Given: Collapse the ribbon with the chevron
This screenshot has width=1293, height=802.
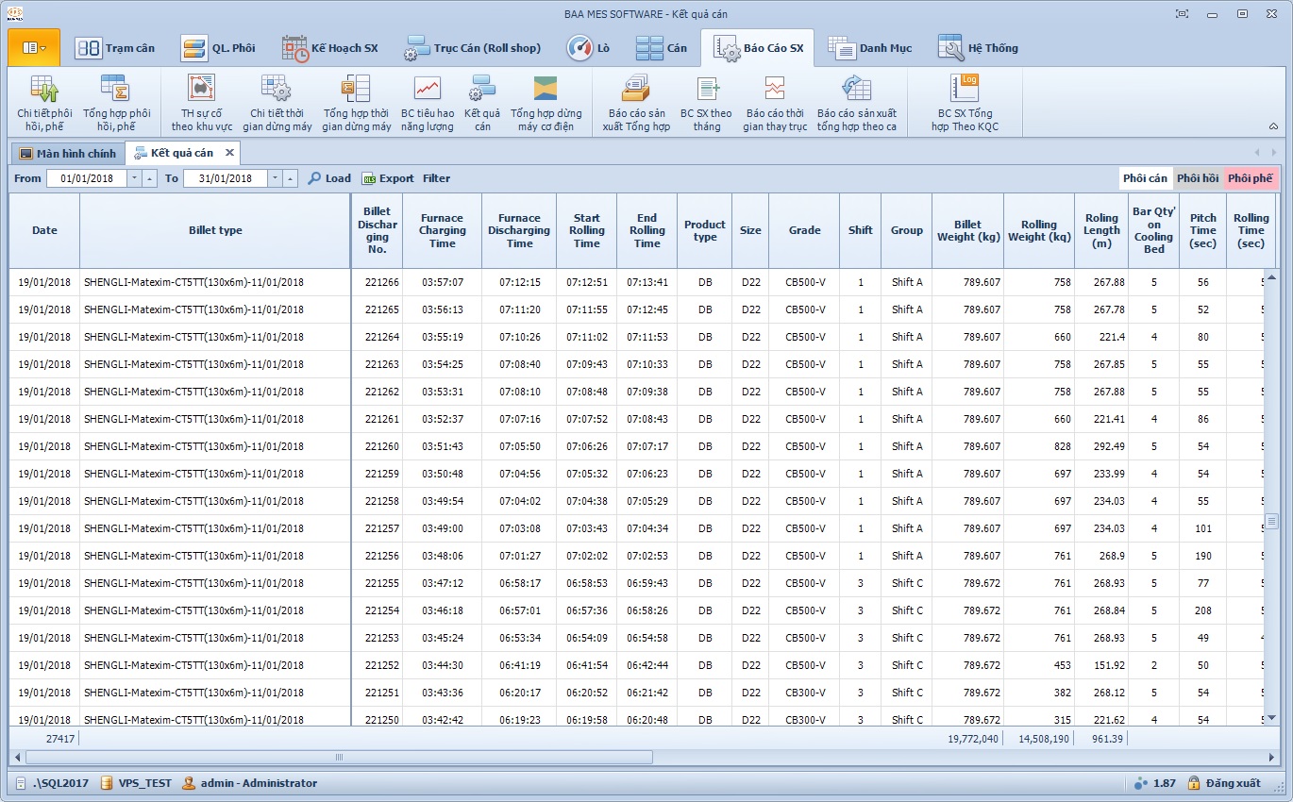Looking at the screenshot, I should coord(1273,125).
